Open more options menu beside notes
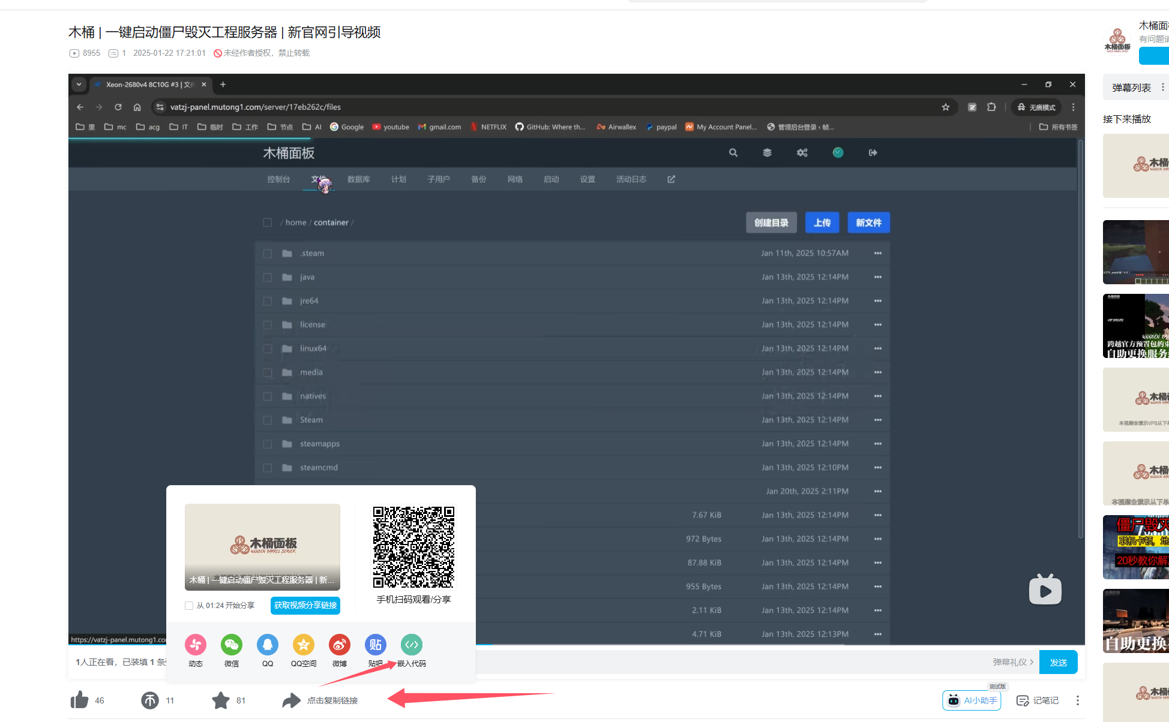 pyautogui.click(x=1078, y=700)
